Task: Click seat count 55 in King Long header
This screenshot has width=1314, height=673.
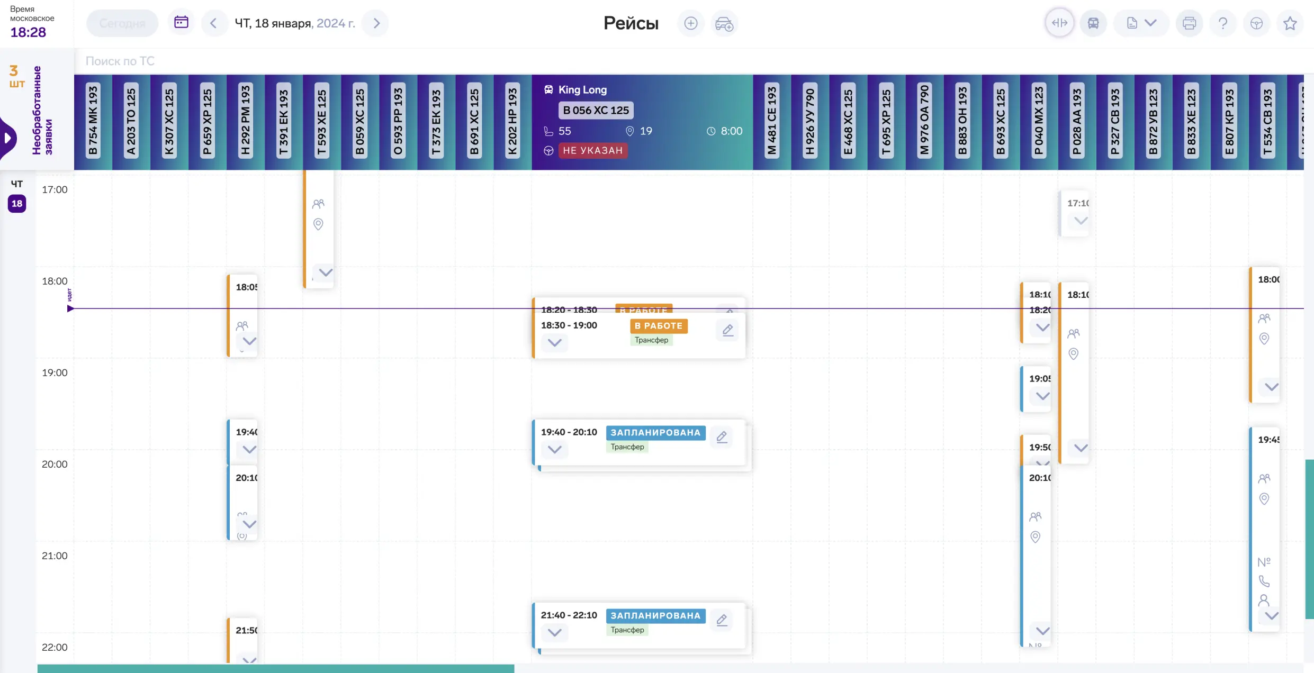Action: tap(564, 131)
